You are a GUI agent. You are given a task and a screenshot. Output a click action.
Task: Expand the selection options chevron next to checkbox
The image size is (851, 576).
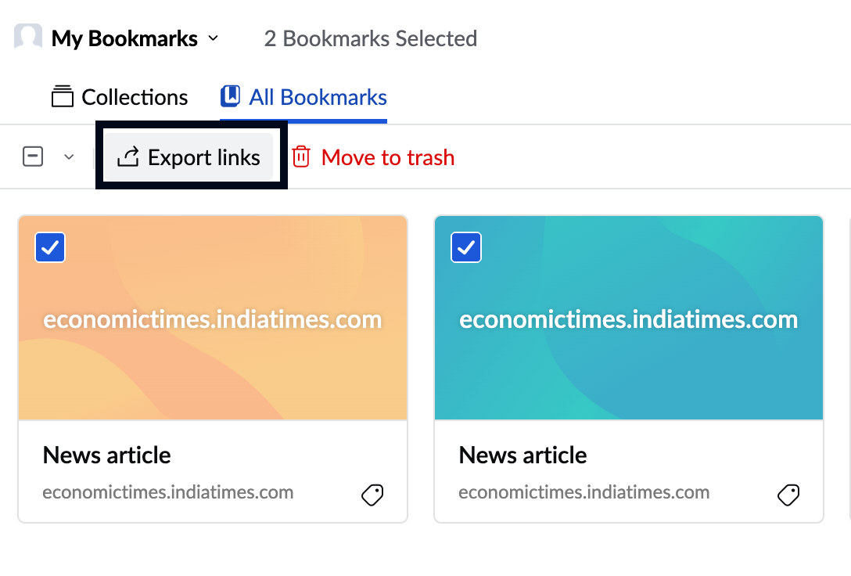pos(69,157)
